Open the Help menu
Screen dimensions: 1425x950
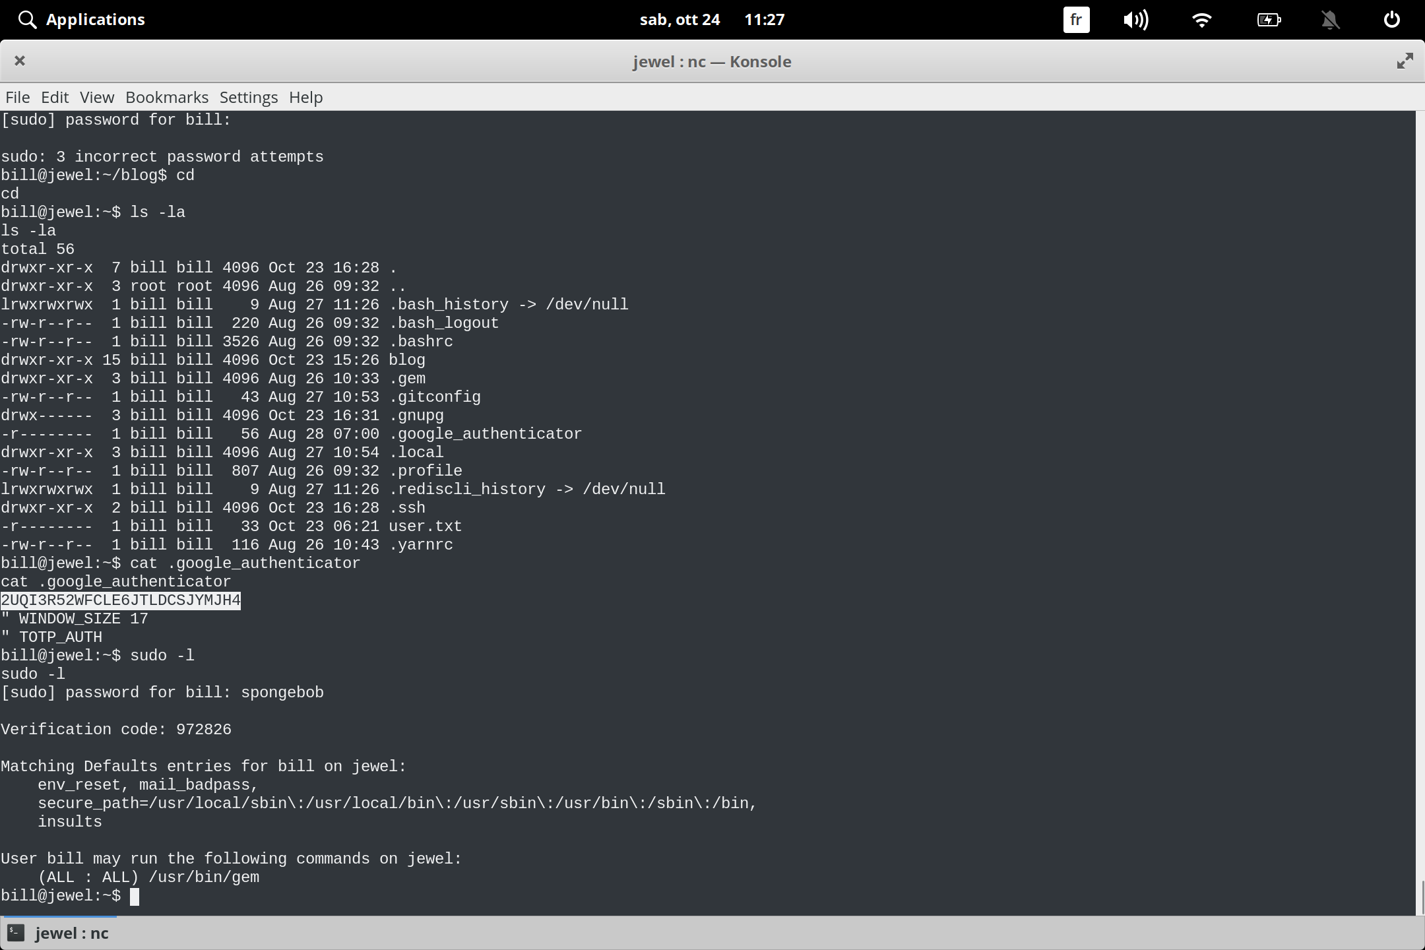[305, 97]
